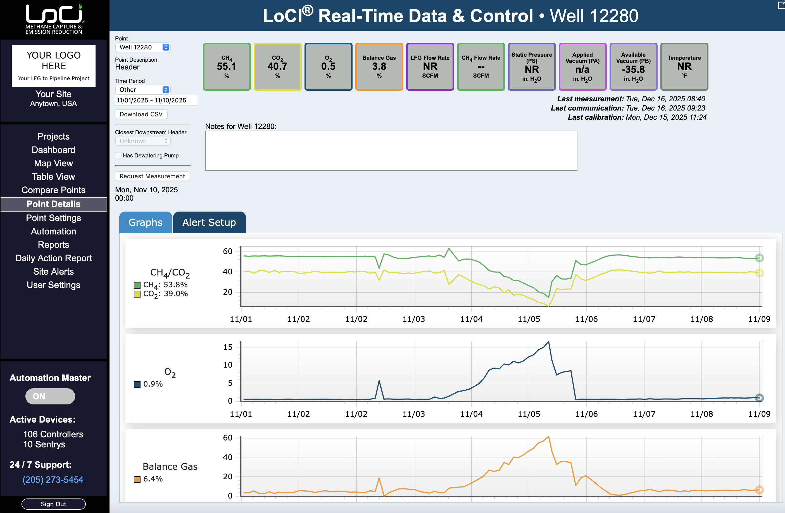Click the Available Vacuum (PB) tile
Viewport: 785px width, 513px height.
tap(633, 66)
